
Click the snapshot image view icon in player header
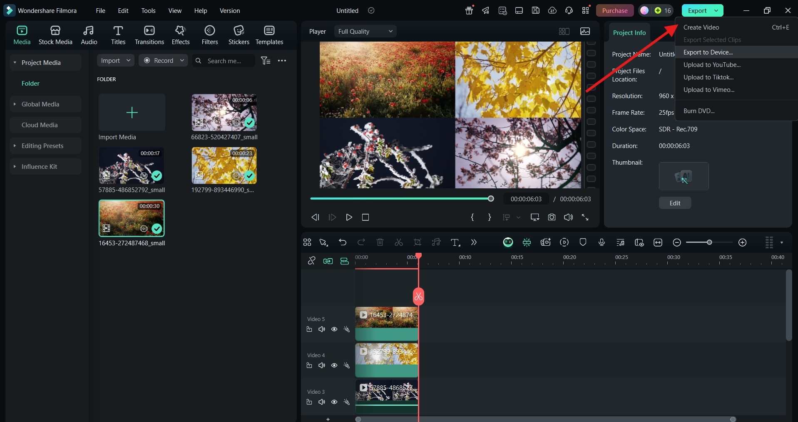tap(585, 32)
